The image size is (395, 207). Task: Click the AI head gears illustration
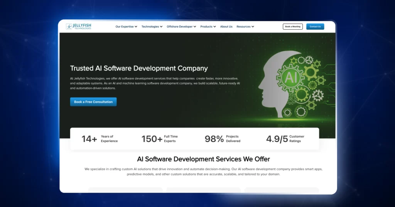[292, 85]
